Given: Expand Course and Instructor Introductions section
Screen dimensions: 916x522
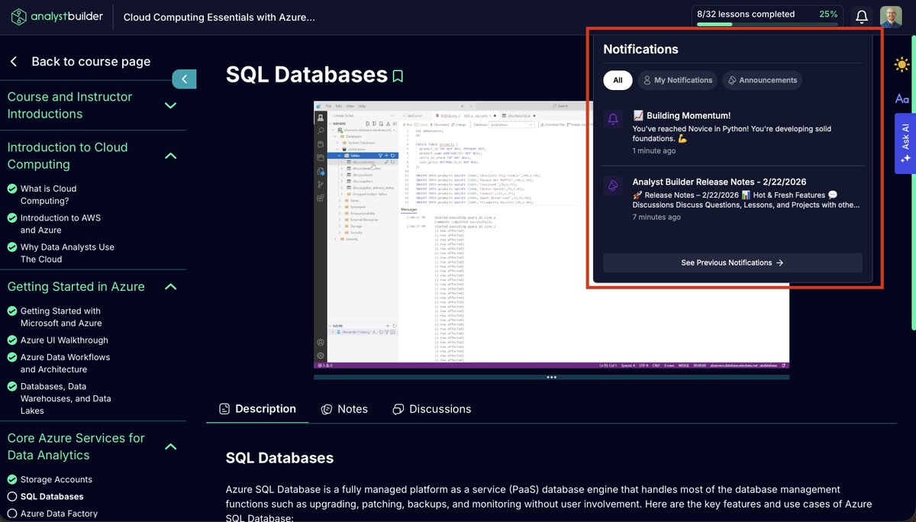Looking at the screenshot, I should pos(170,105).
